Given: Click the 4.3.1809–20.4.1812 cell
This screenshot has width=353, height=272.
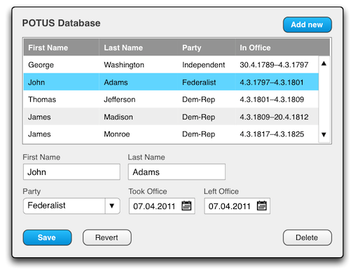Looking at the screenshot, I should click(x=277, y=117).
